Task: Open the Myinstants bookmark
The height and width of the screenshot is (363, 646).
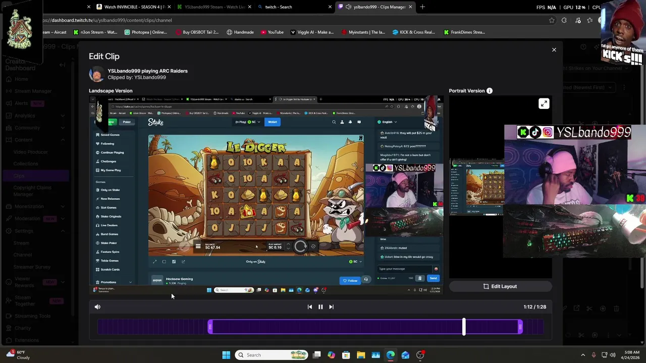Action: (363, 32)
